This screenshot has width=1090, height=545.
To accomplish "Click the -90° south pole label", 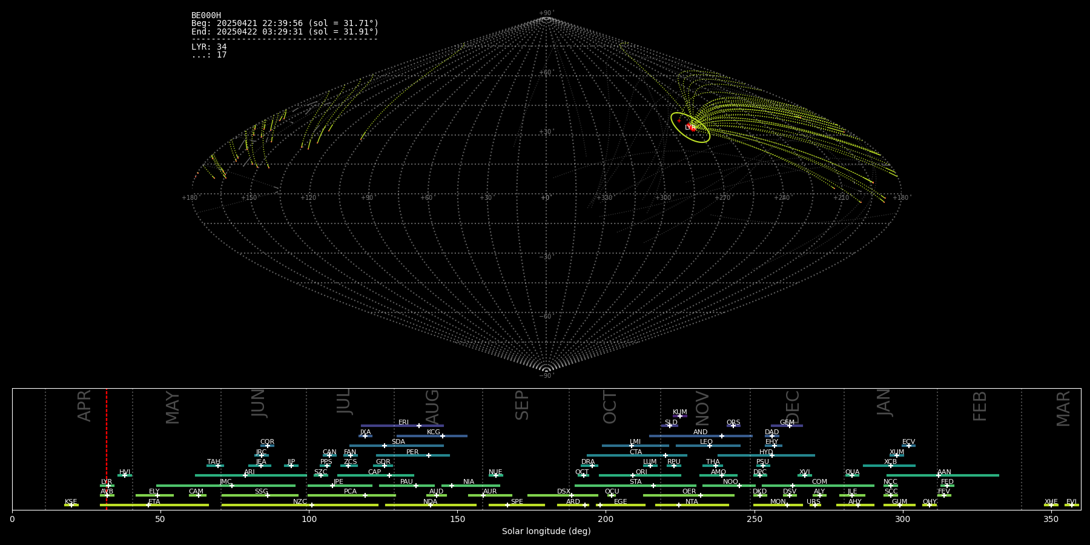I will coord(546,375).
